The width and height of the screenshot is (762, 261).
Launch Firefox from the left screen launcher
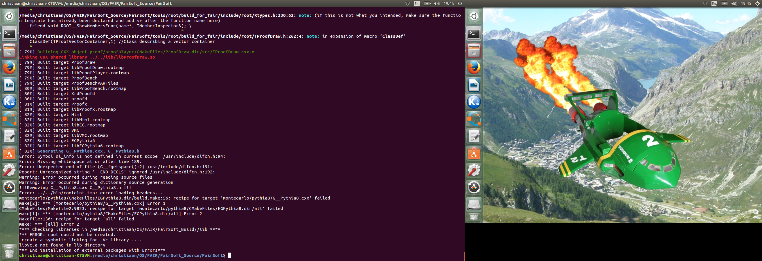(9, 68)
